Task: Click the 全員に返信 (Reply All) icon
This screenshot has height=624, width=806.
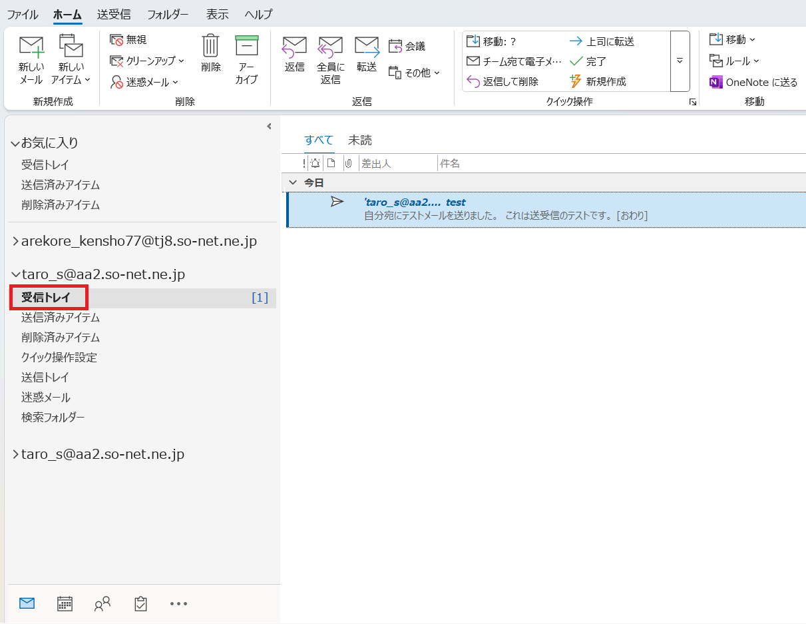Action: click(x=330, y=47)
